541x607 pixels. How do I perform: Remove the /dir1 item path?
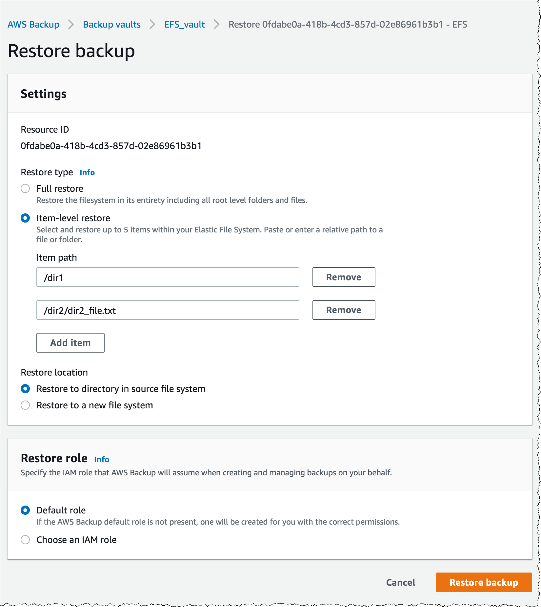tap(344, 277)
